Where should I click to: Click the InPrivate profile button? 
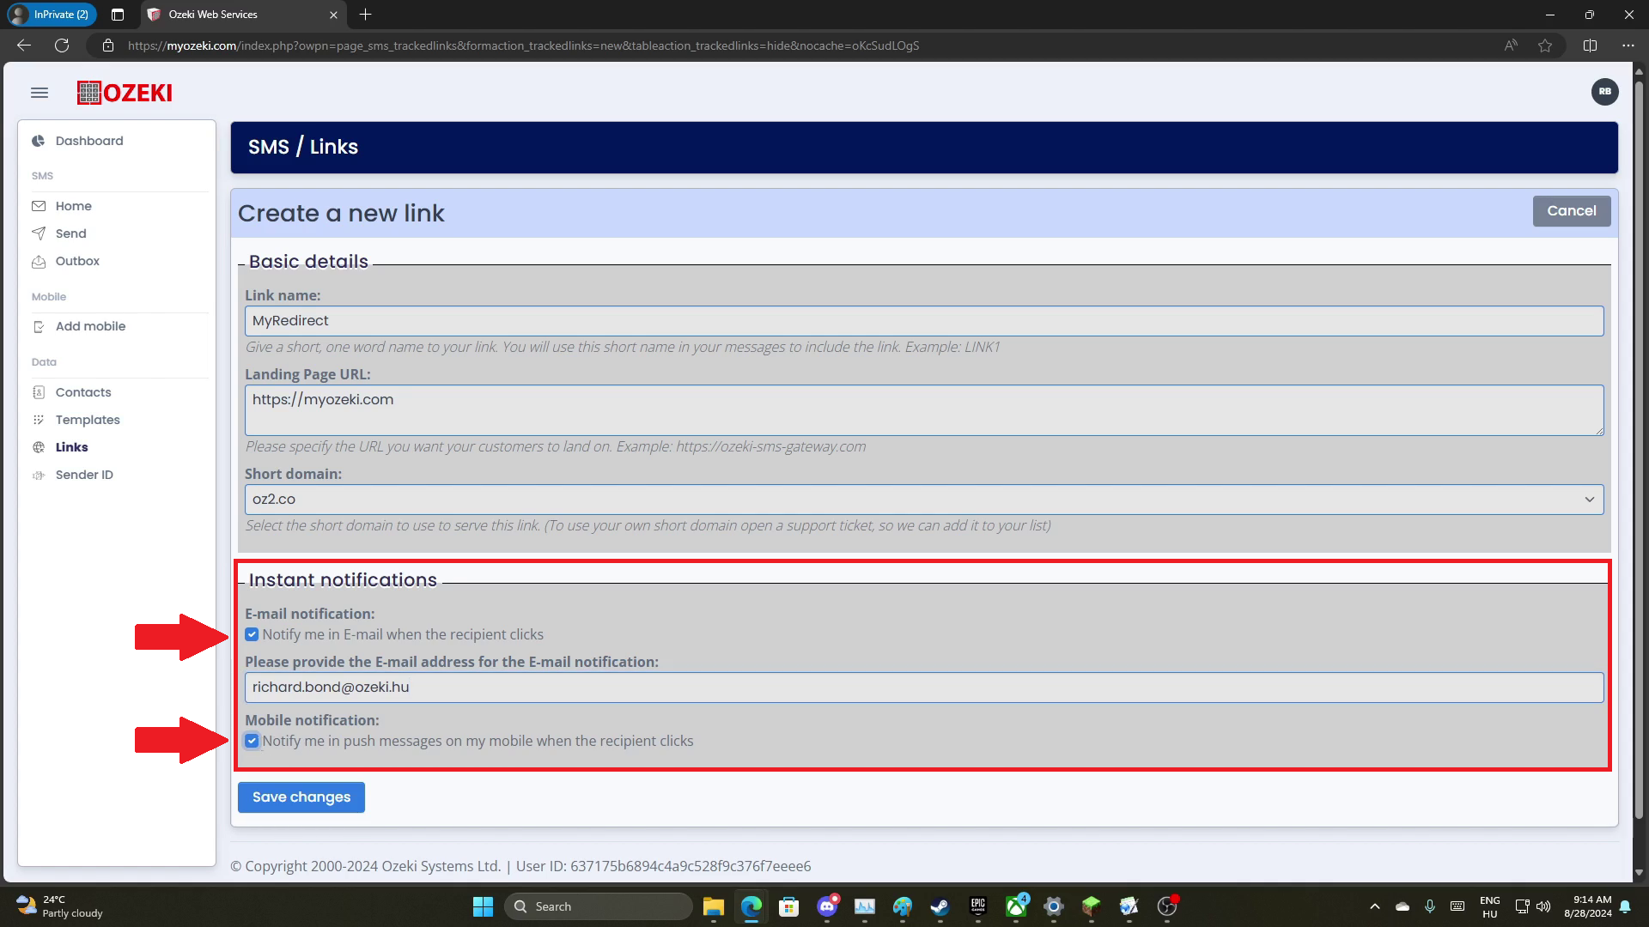pyautogui.click(x=53, y=15)
